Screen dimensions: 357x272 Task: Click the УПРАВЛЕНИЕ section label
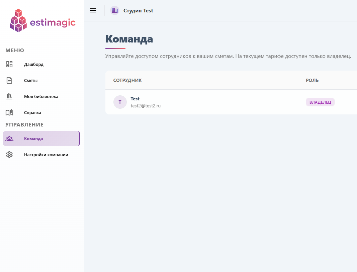[x=24, y=124]
